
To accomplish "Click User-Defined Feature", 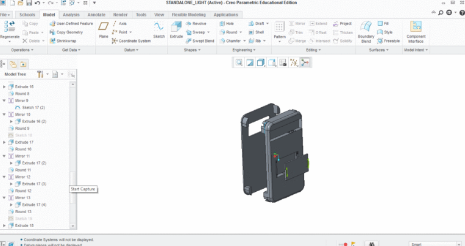I will point(71,23).
